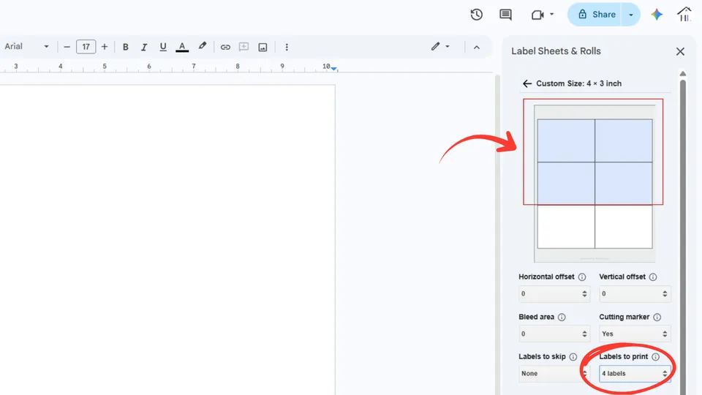
Task: Click the sidebar scrollbar up arrow
Action: [x=683, y=73]
